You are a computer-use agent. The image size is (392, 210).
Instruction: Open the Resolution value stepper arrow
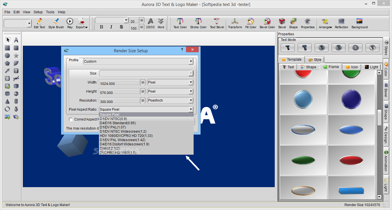pyautogui.click(x=143, y=100)
